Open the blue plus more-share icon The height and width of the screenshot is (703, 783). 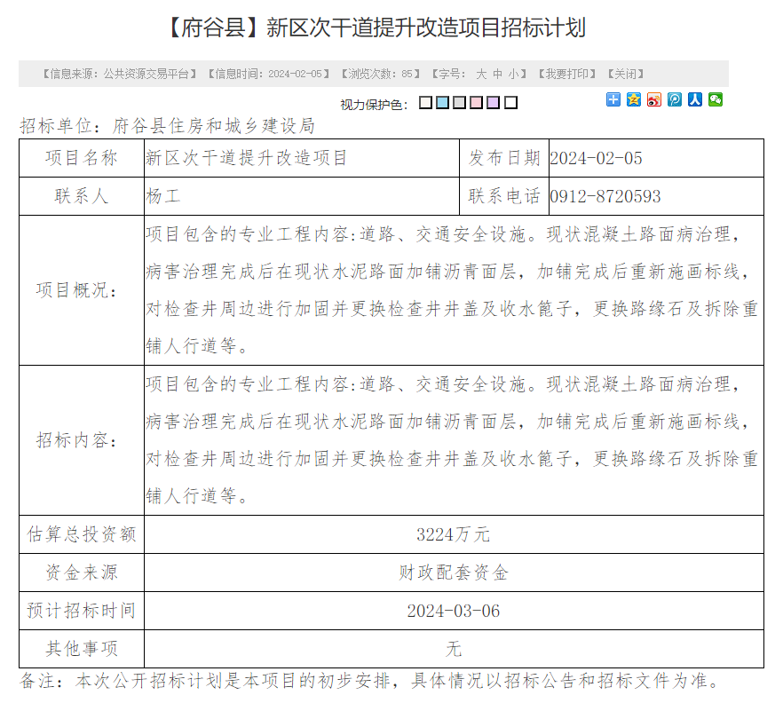[613, 99]
